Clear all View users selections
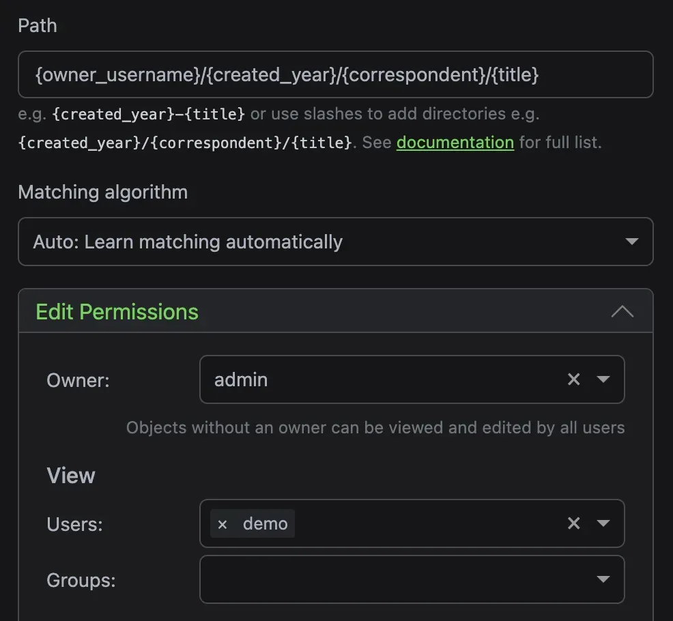Screen dimensions: 673x621 pyautogui.click(x=573, y=523)
